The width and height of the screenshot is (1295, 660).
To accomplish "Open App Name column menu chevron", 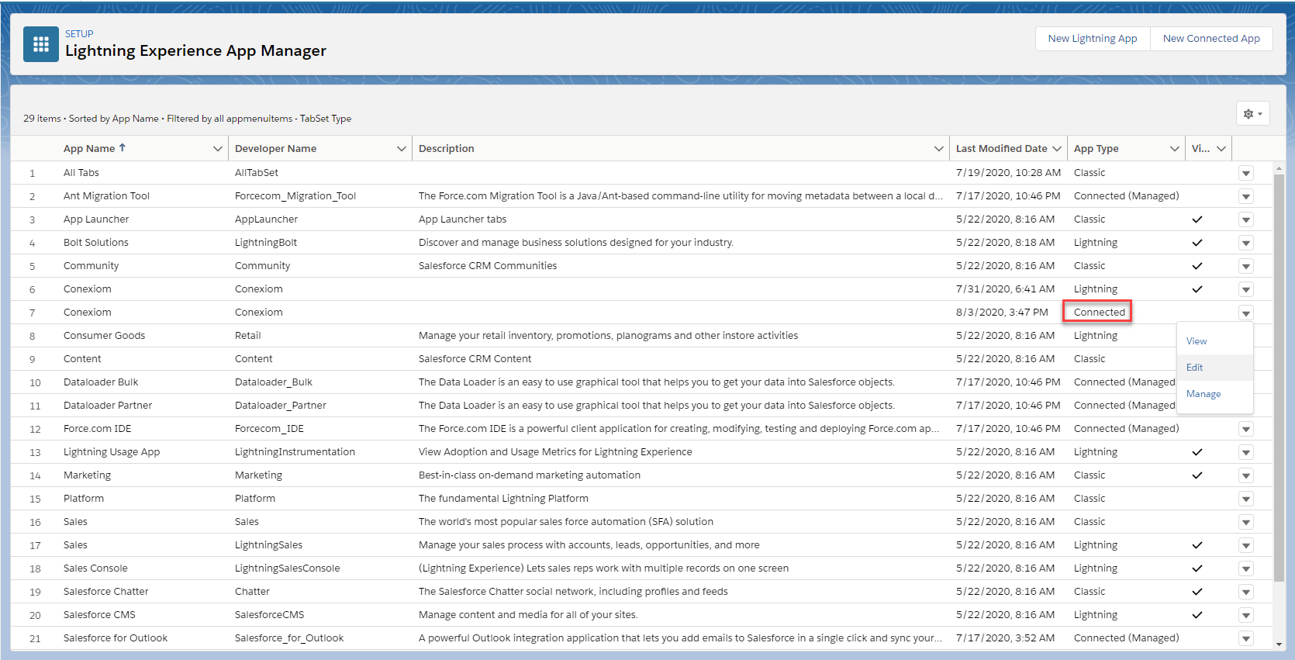I will 217,149.
